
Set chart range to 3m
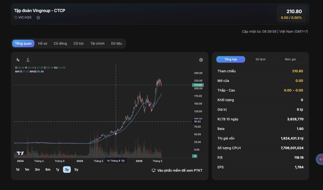(x=37, y=170)
